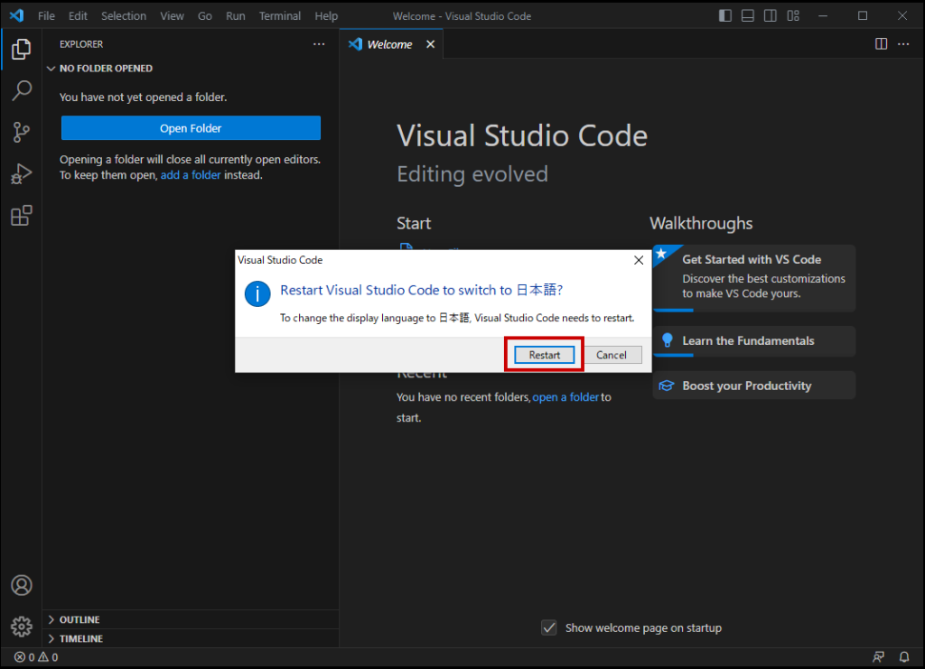Open the Source Control view icon
The width and height of the screenshot is (925, 669).
tap(21, 133)
